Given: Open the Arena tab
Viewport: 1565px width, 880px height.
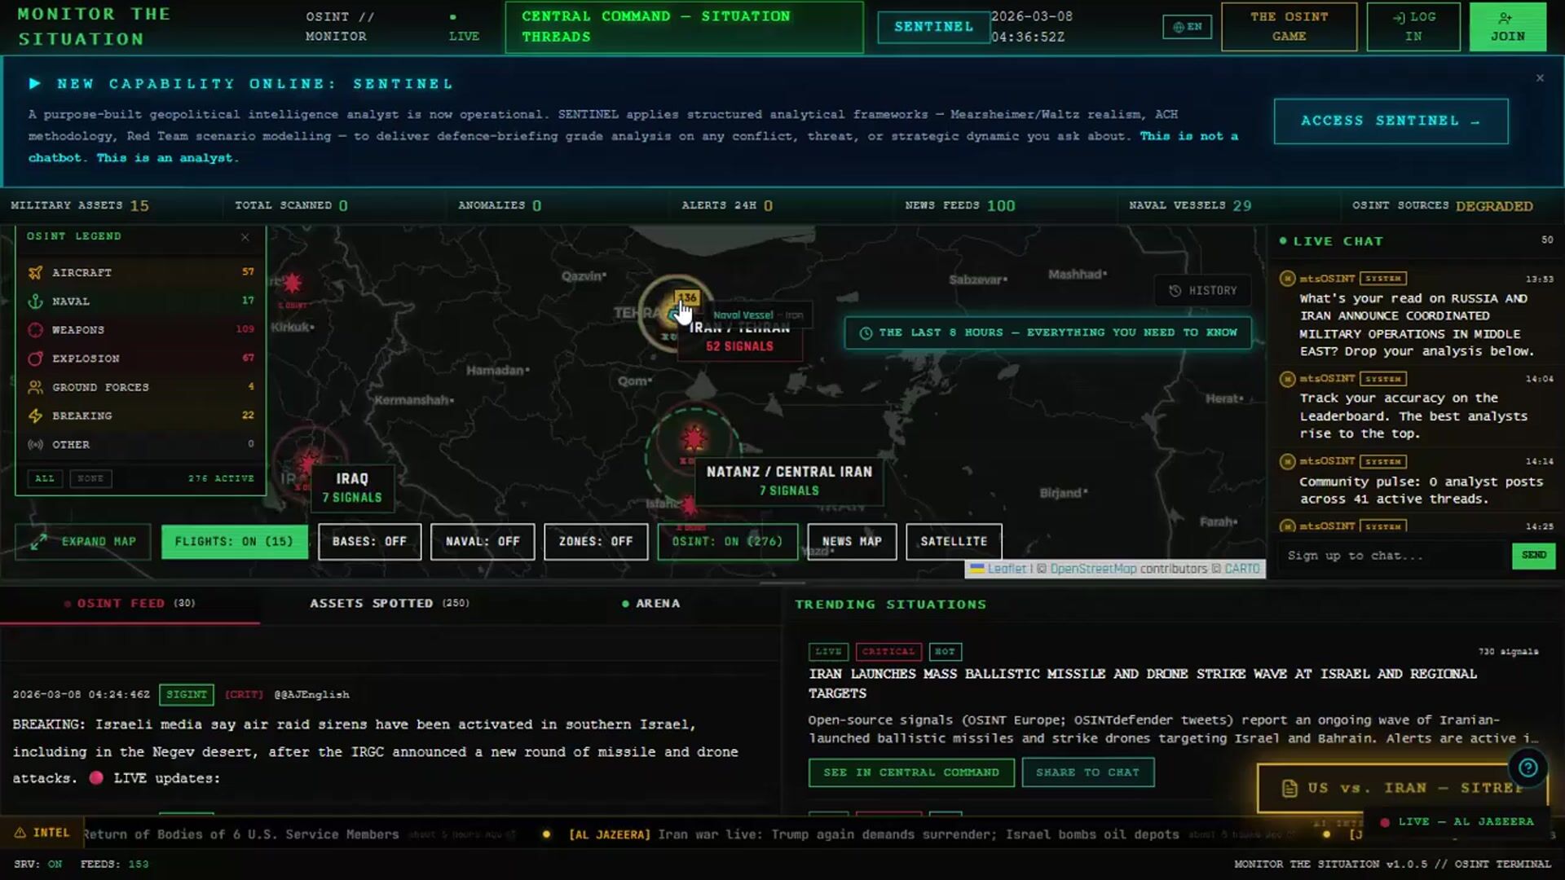Looking at the screenshot, I should (x=650, y=604).
